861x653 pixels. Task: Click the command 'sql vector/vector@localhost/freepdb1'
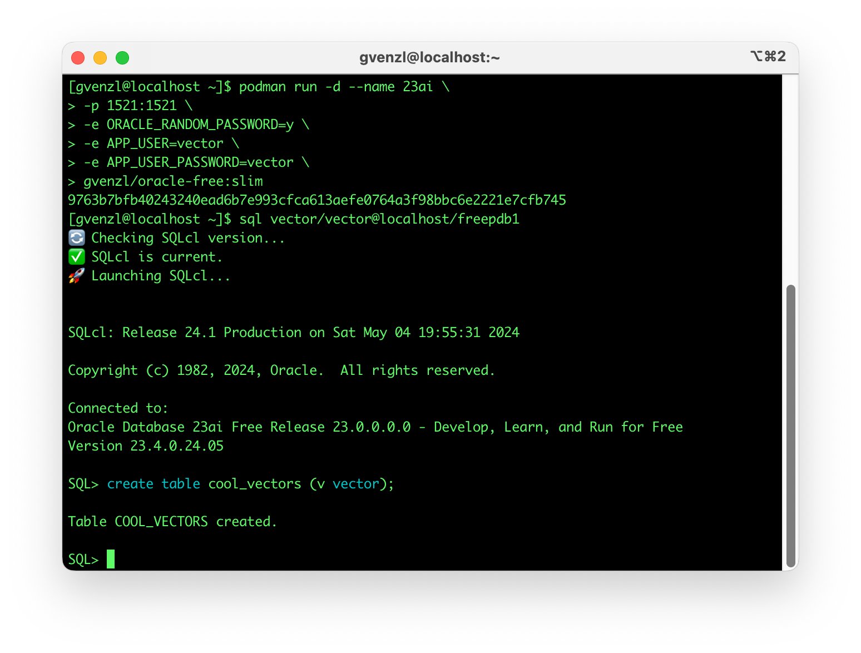379,219
